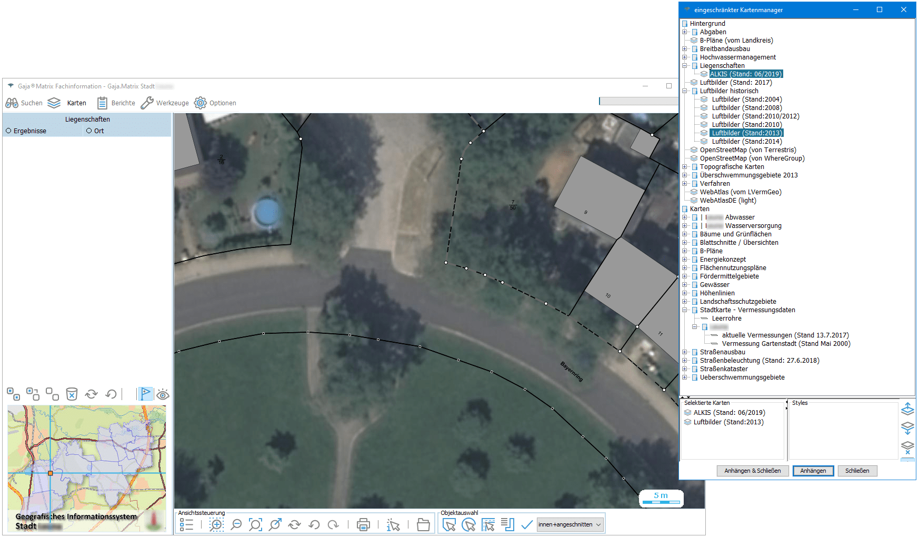The height and width of the screenshot is (537, 919).
Task: Click the Anhängen & Schließen button
Action: [x=752, y=471]
